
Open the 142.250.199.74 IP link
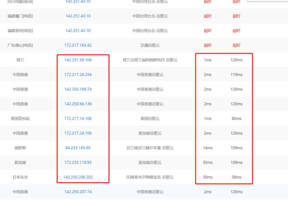(x=78, y=89)
